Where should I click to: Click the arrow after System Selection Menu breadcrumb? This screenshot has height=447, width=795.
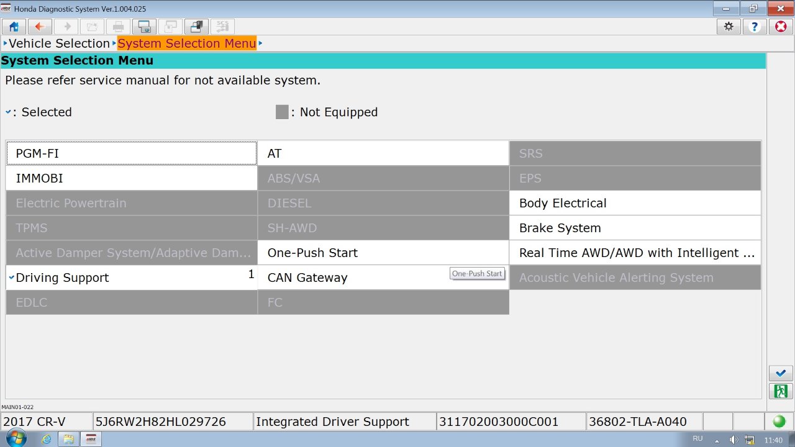point(261,43)
